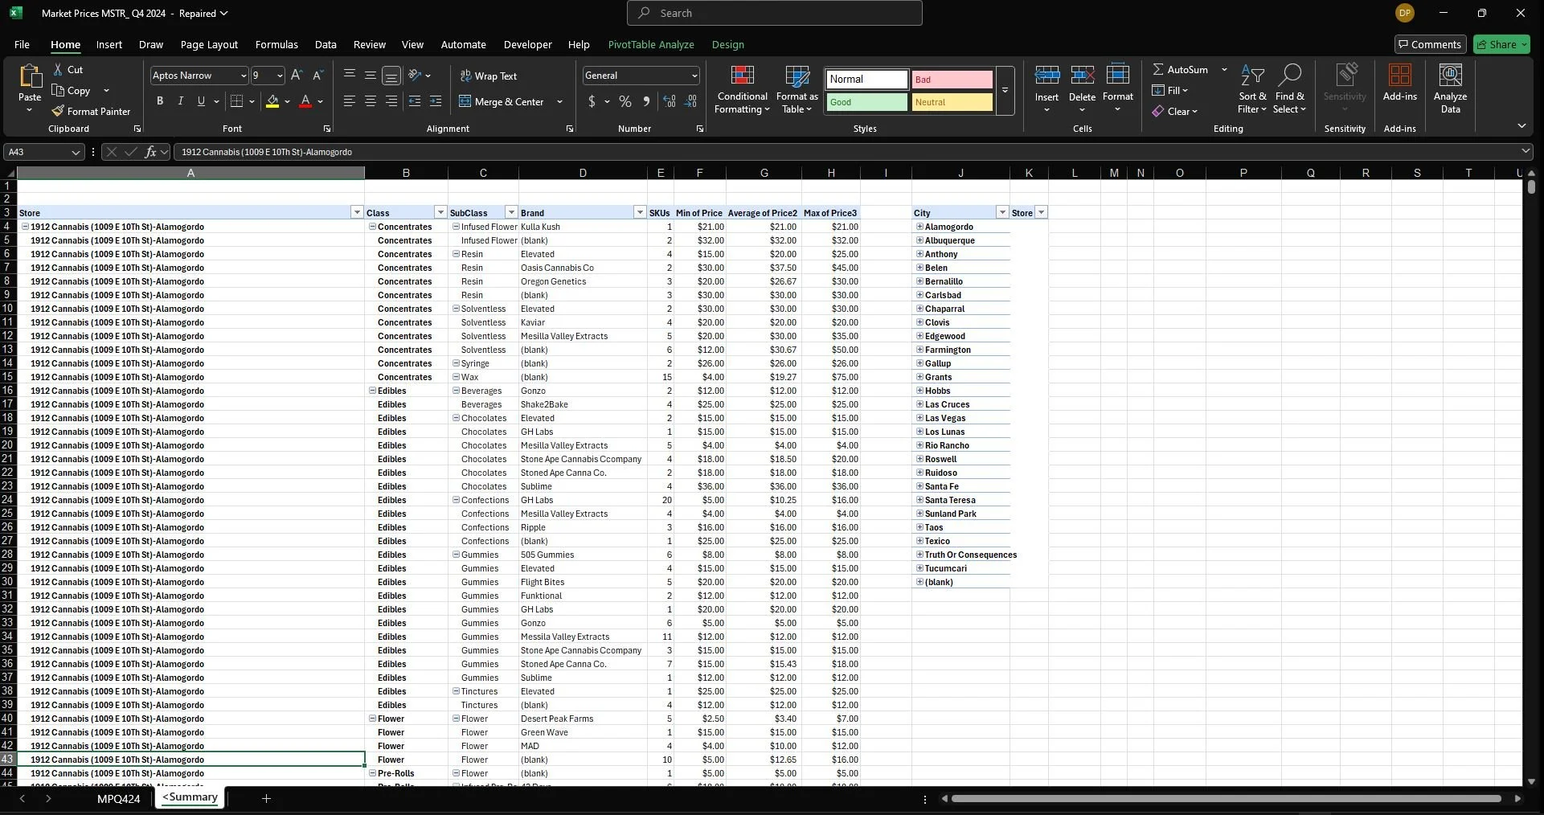Screen dimensions: 1544x815
Task: Open Sort & Filter
Action: click(1252, 89)
